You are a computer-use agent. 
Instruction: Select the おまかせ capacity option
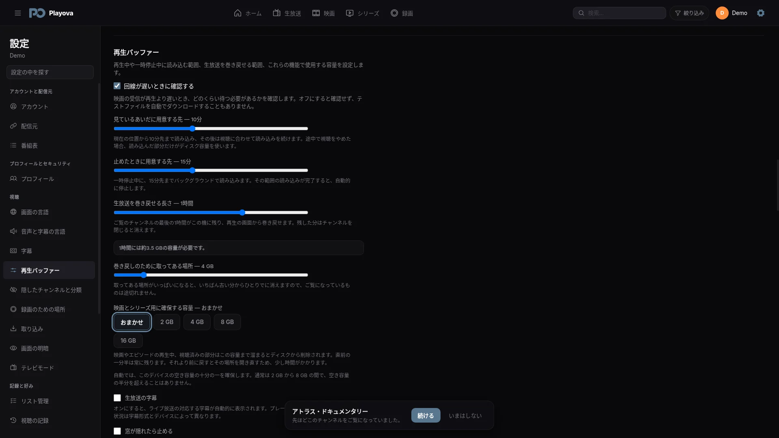point(132,322)
